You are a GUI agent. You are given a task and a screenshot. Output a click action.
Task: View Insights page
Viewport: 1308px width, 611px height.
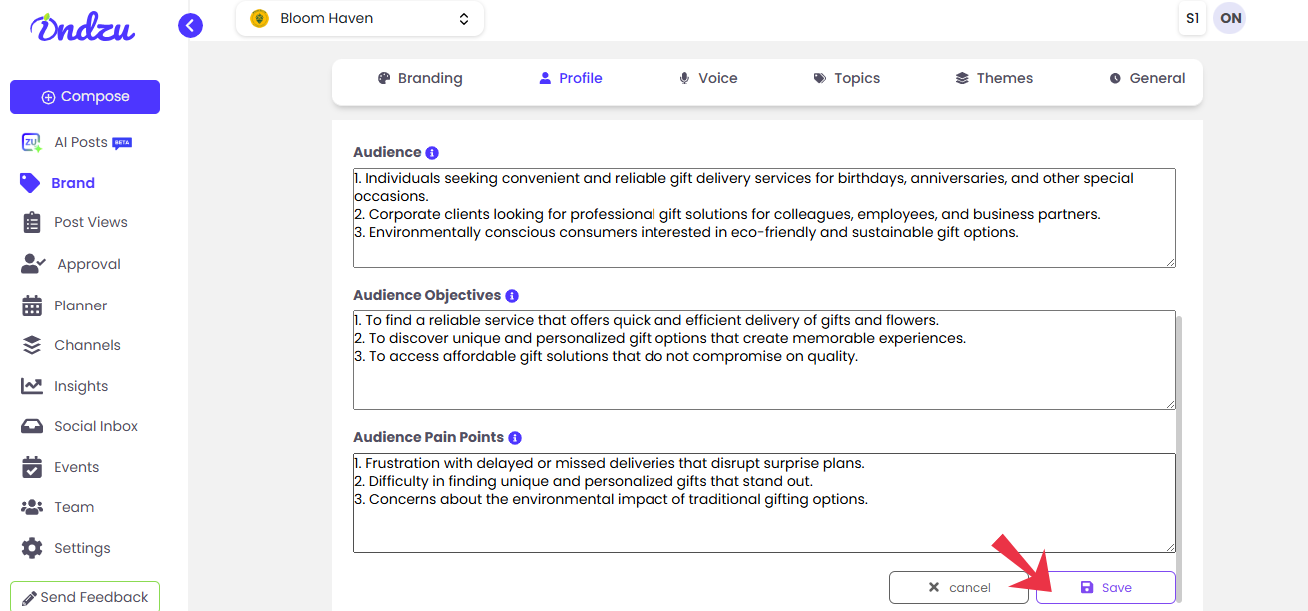pyautogui.click(x=81, y=386)
